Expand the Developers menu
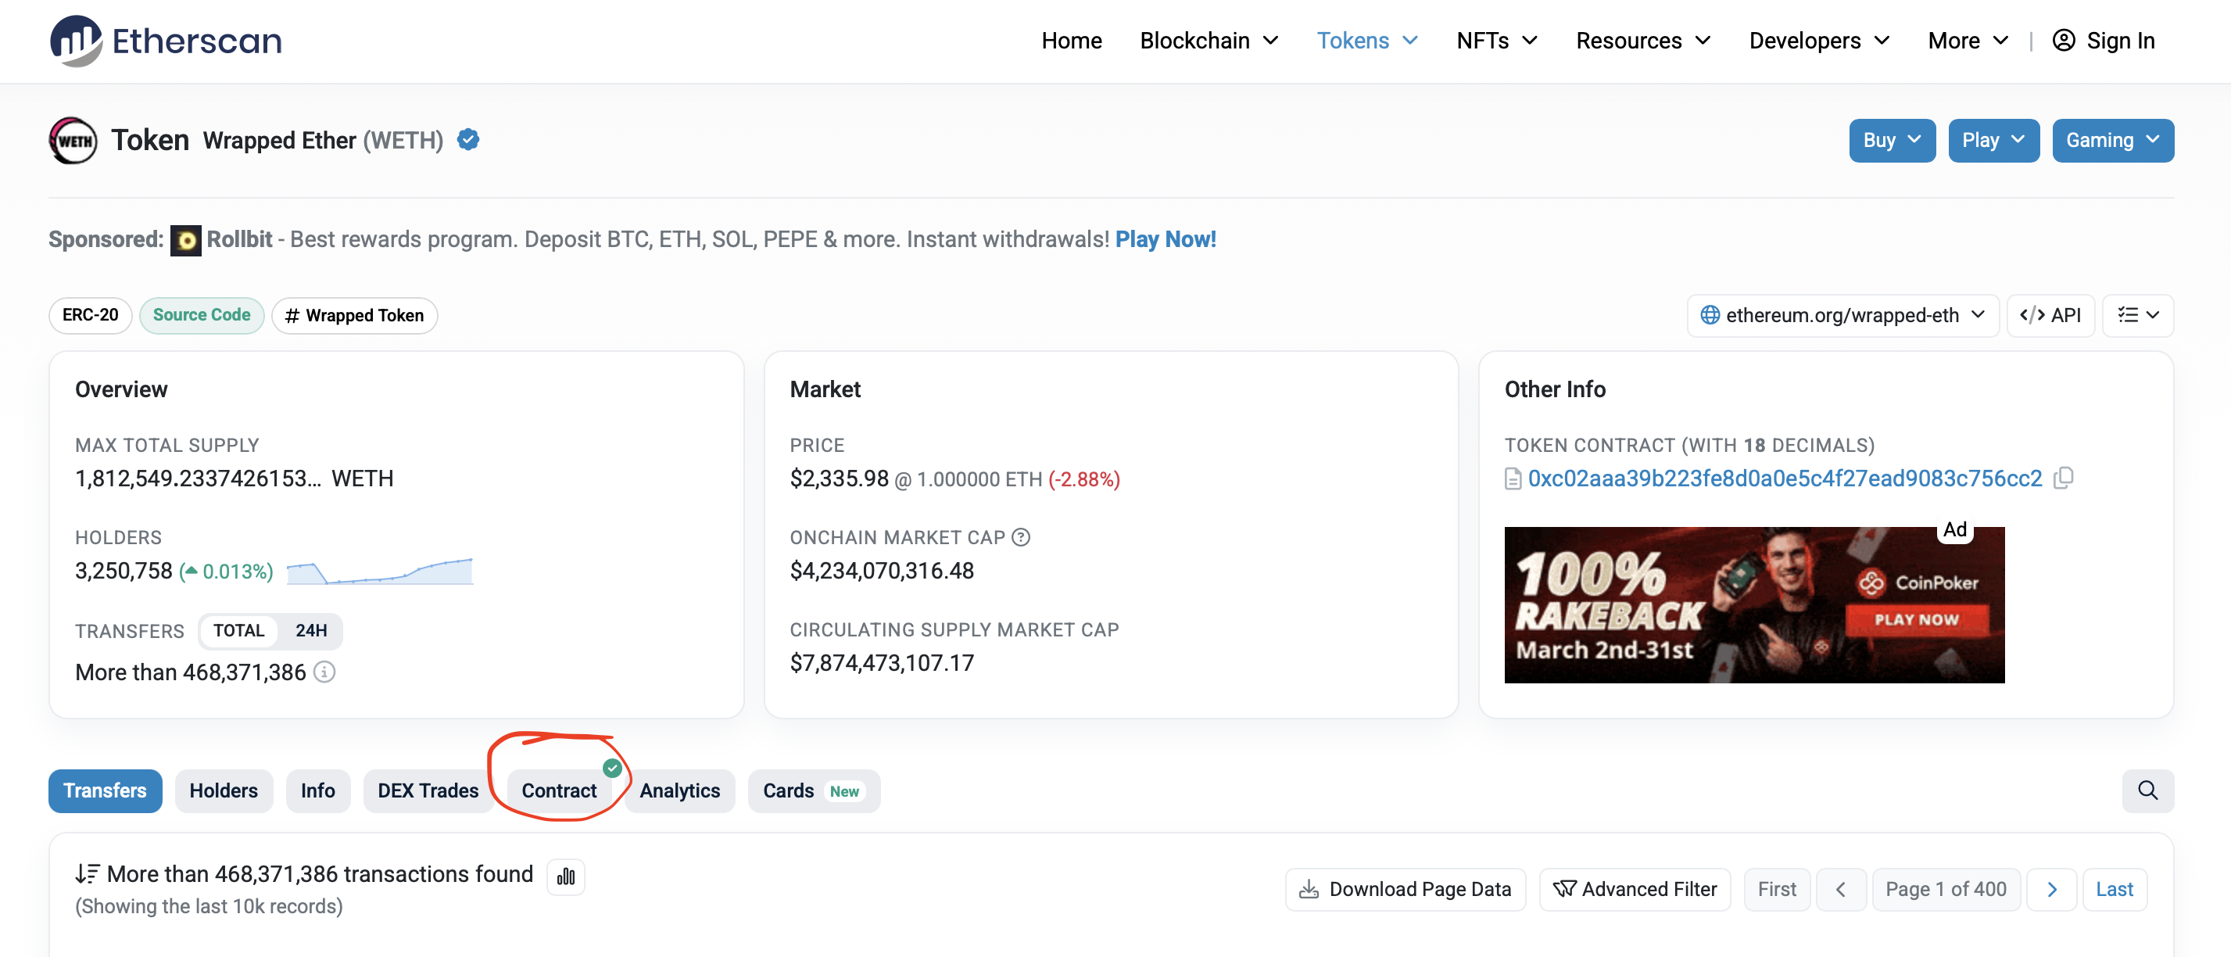Viewport: 2231px width, 957px height. (1819, 41)
